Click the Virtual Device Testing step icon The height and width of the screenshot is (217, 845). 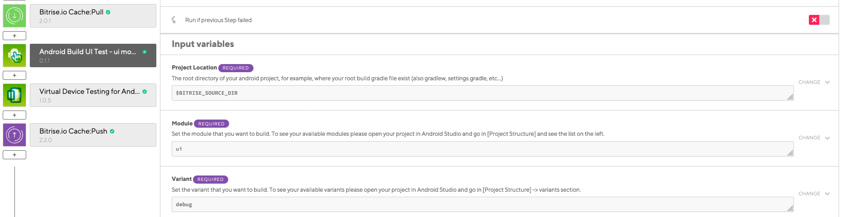14,95
